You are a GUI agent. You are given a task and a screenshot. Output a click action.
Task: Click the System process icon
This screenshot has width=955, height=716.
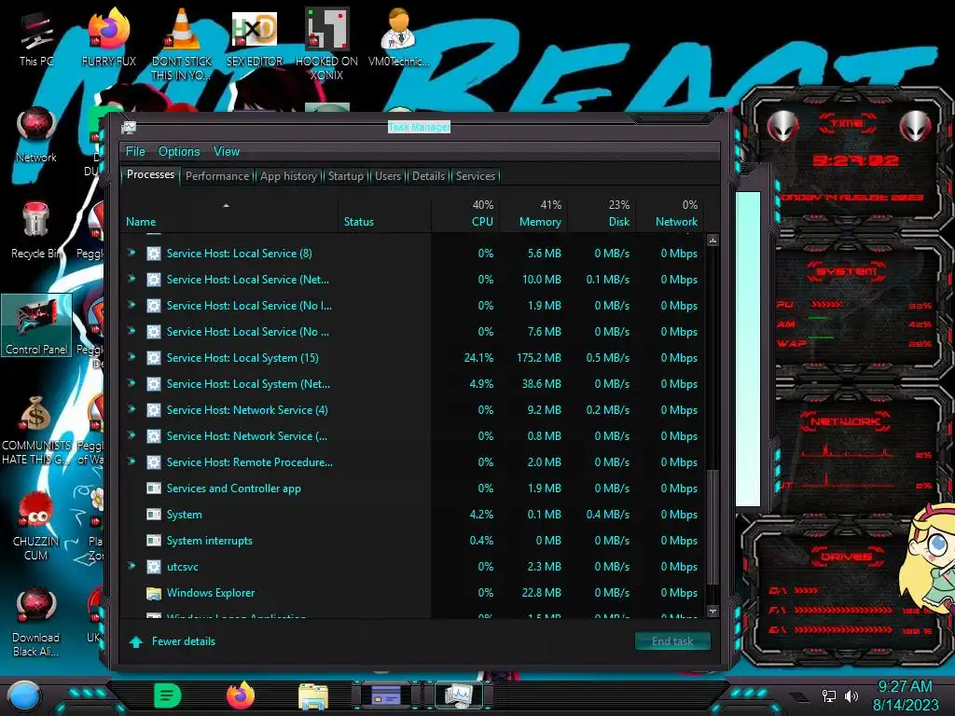[x=154, y=515]
